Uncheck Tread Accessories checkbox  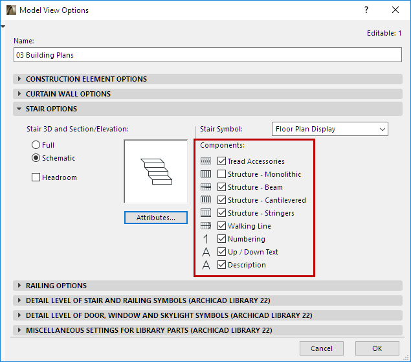pyautogui.click(x=221, y=161)
